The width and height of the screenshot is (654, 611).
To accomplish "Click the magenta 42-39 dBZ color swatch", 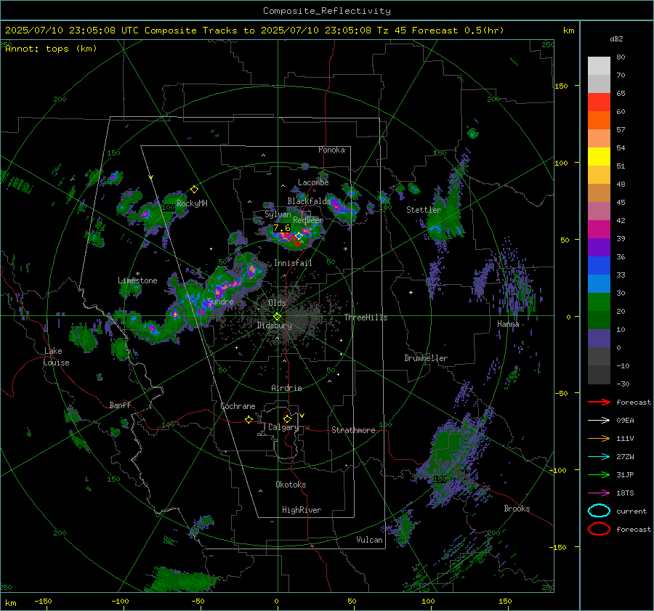I will click(x=599, y=230).
